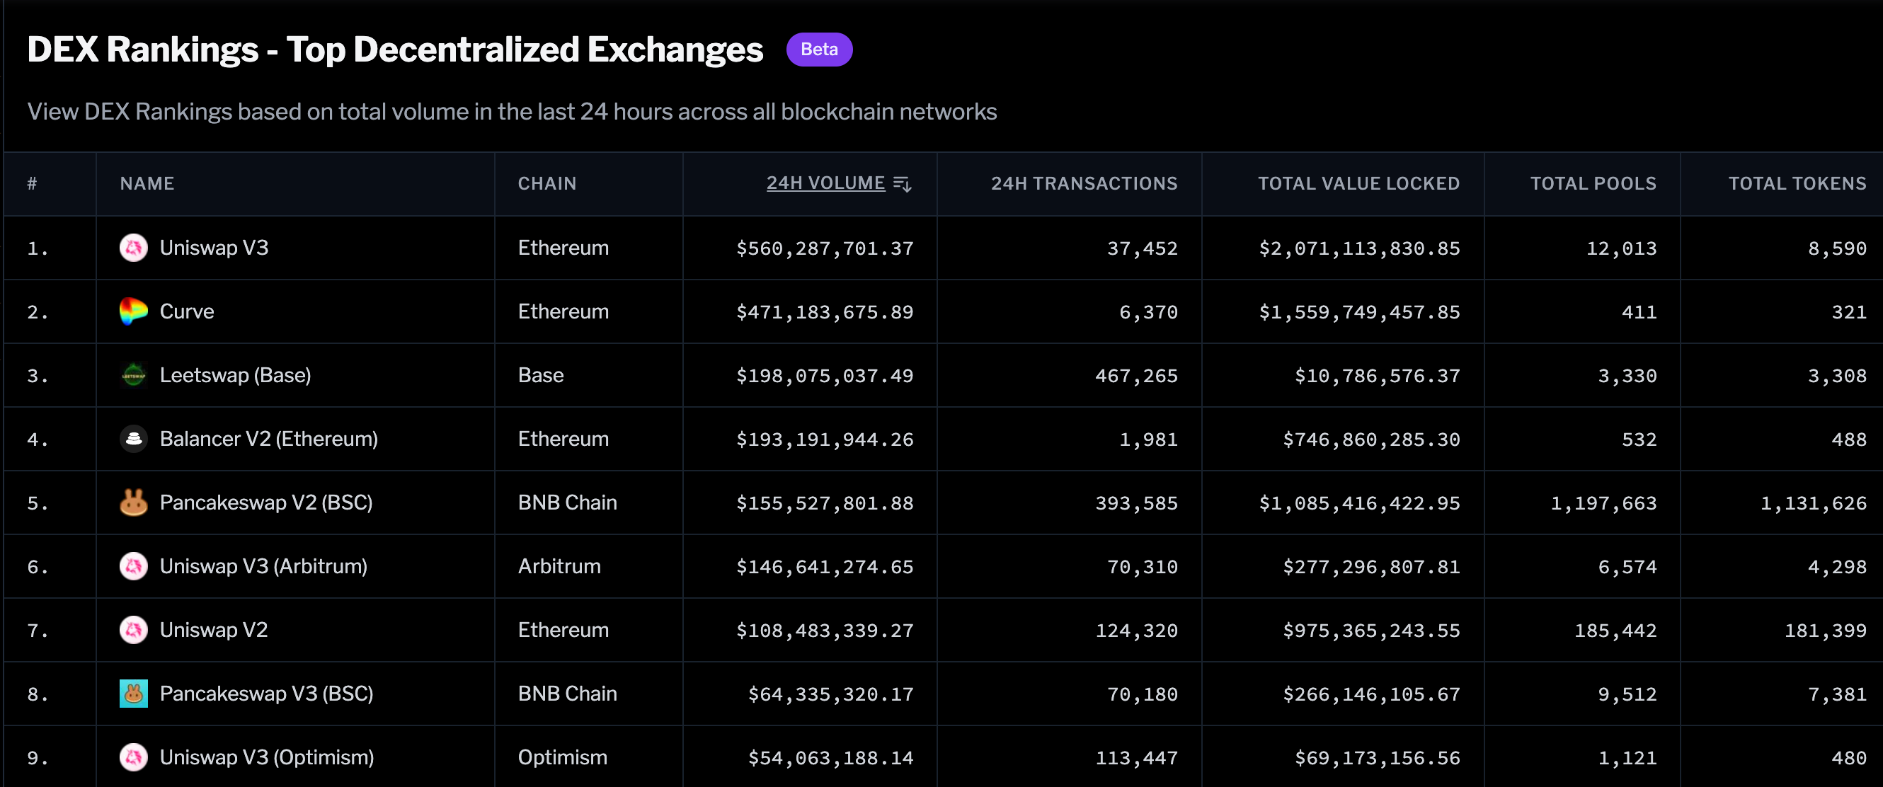The width and height of the screenshot is (1883, 787).
Task: Click the Pancakeswap V2 bunny icon
Action: 133,502
